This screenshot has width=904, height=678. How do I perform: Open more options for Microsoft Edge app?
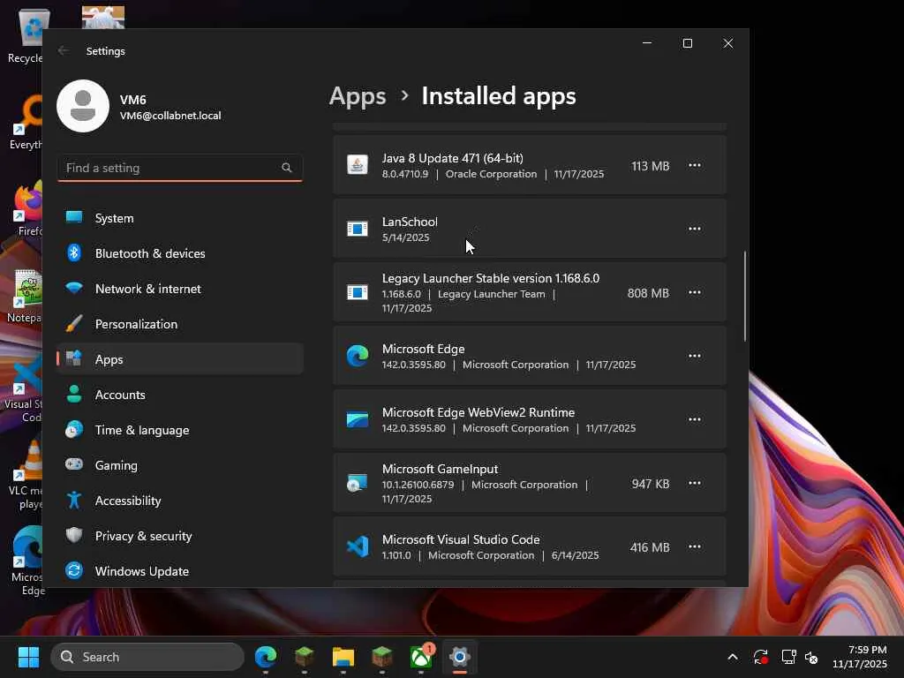click(x=694, y=356)
